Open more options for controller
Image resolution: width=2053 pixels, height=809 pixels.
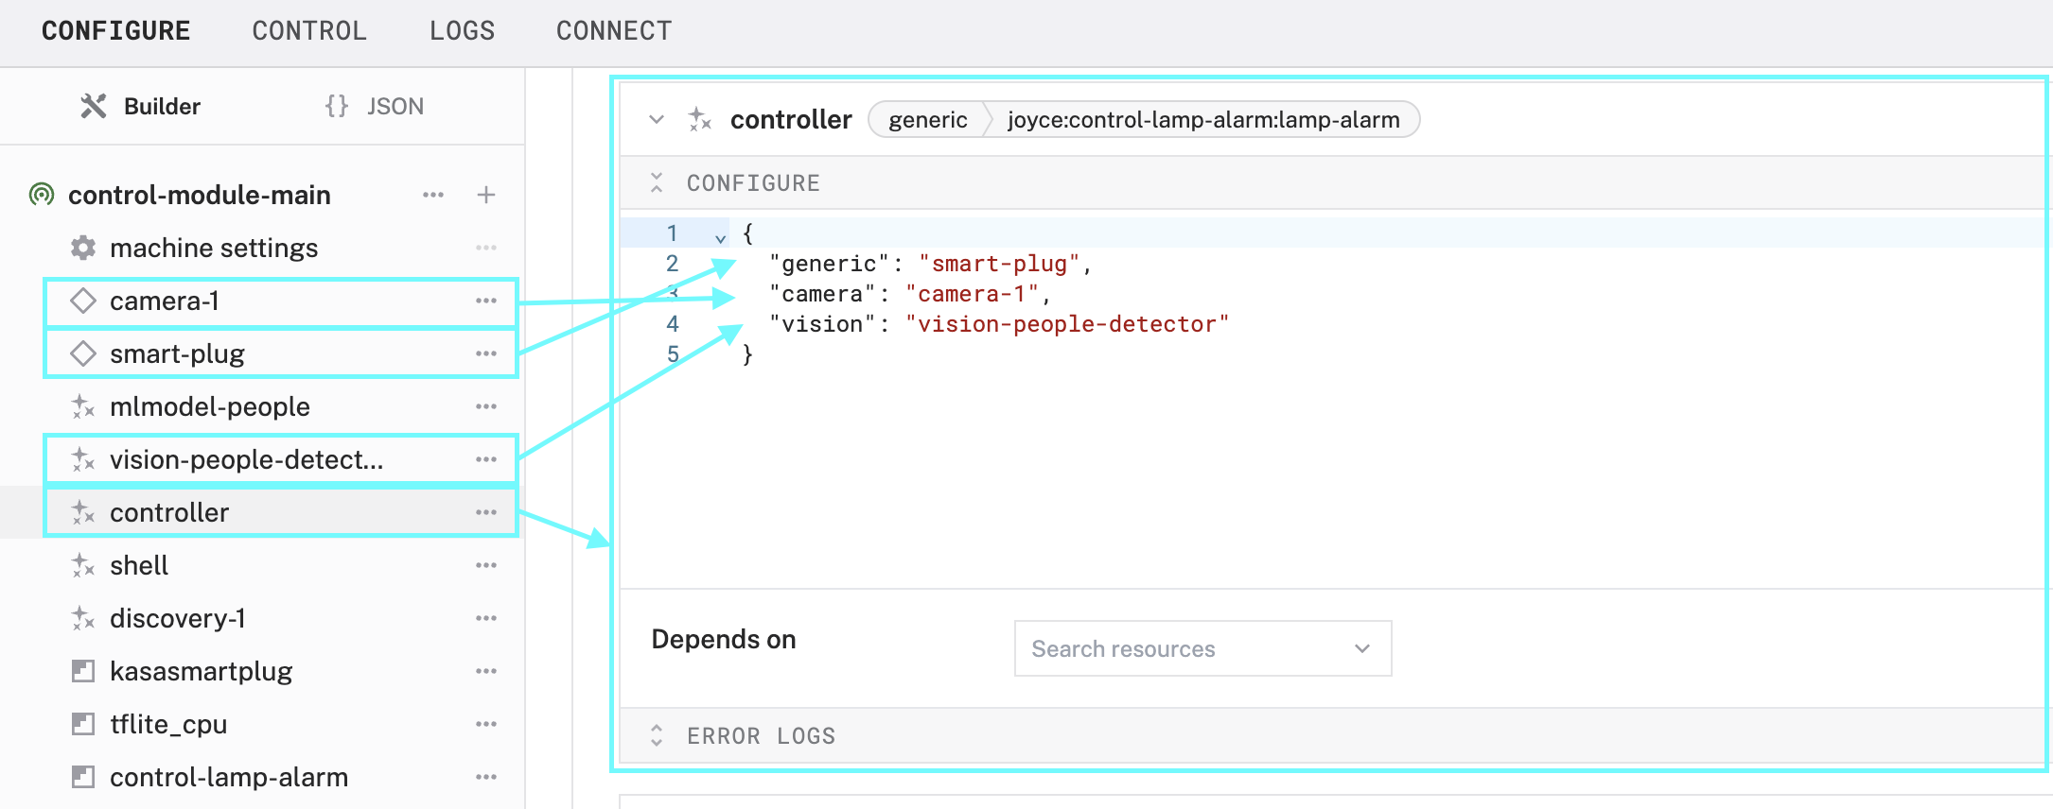486,512
